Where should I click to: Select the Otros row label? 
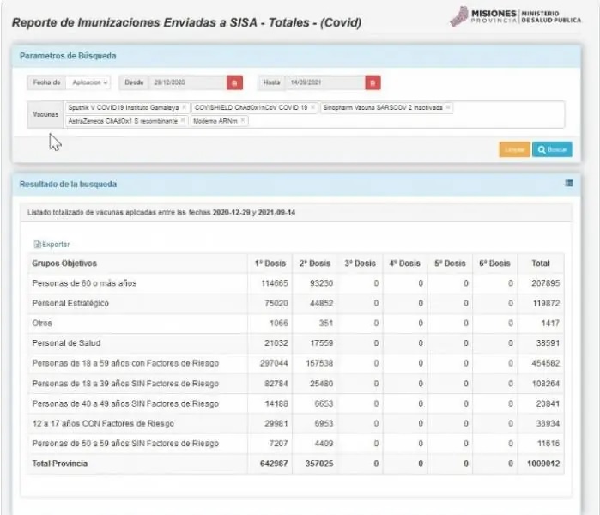point(42,324)
